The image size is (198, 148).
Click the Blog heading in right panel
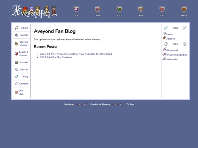click(175, 28)
